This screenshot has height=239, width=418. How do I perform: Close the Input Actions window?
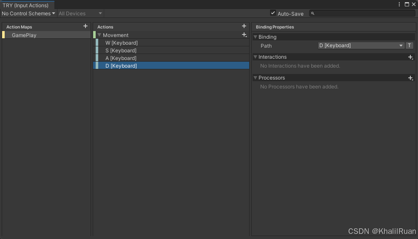pos(414,4)
